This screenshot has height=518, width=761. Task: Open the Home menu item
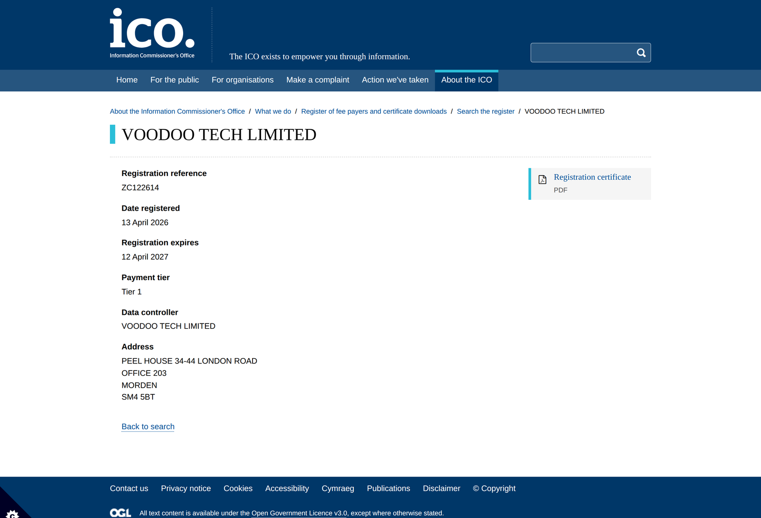click(127, 80)
